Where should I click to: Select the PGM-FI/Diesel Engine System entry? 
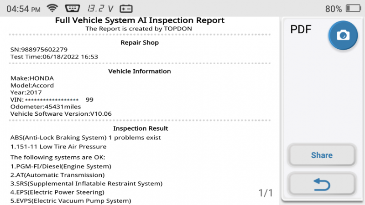[61, 166]
